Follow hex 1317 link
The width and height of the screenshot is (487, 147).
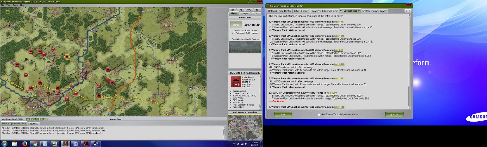(x=339, y=22)
